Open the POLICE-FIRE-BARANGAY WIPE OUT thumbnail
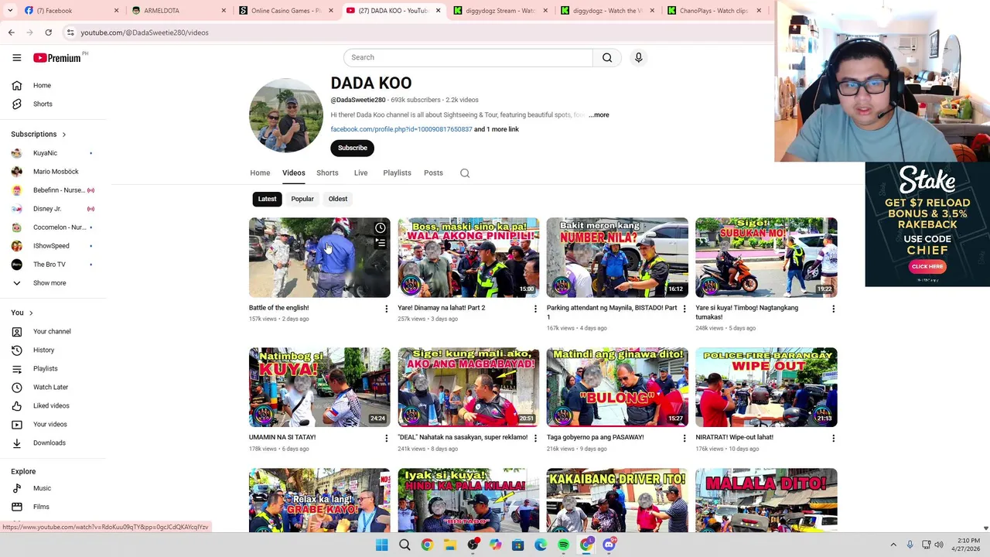The width and height of the screenshot is (990, 557). coord(766,387)
